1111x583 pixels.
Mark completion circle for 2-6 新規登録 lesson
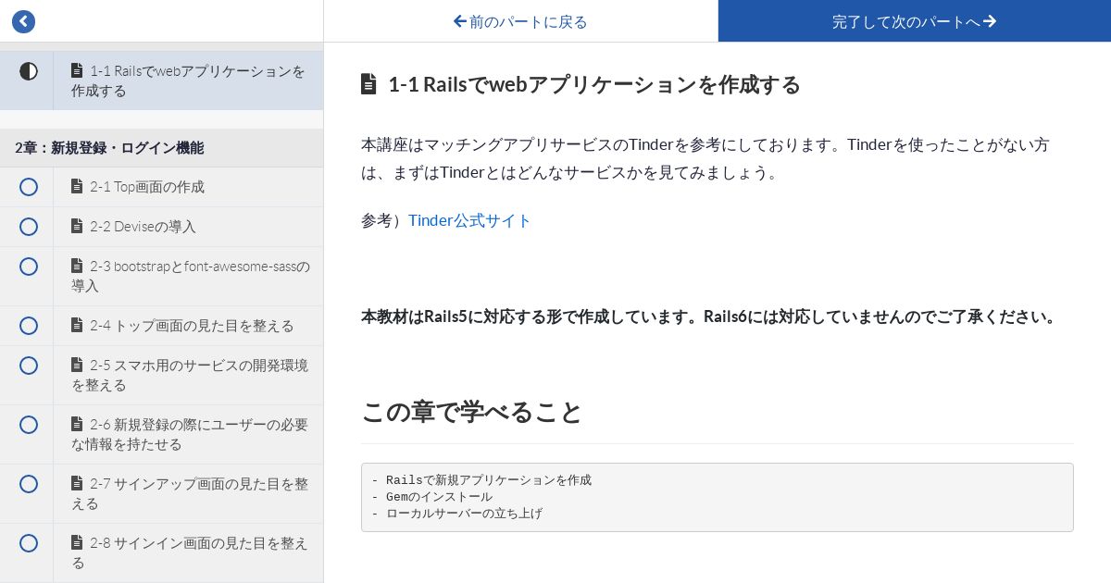click(x=29, y=425)
